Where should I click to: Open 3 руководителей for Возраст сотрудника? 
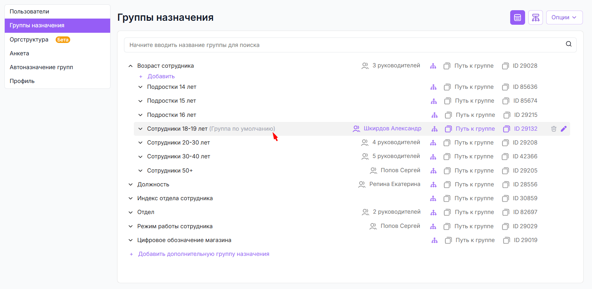pyautogui.click(x=391, y=66)
